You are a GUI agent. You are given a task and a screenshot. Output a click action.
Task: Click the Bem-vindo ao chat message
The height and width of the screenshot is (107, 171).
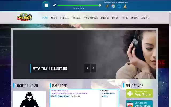[x=60, y=91]
